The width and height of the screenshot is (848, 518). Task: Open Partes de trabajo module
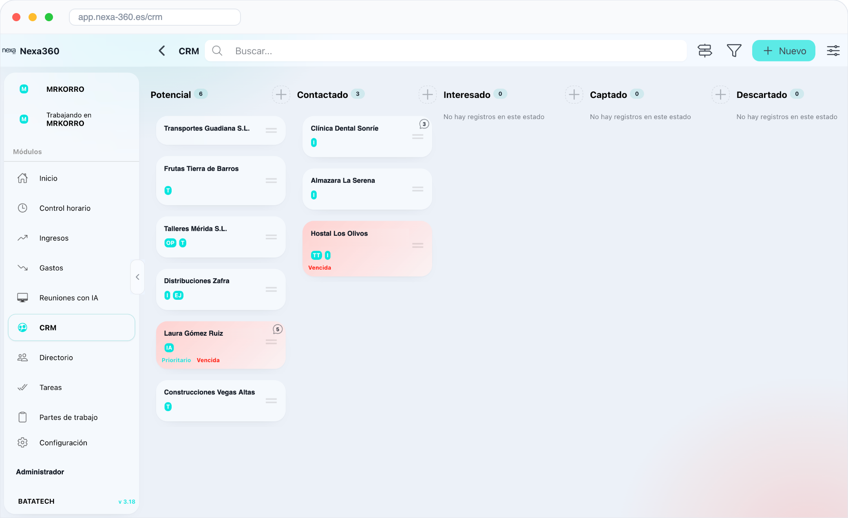[x=71, y=417]
